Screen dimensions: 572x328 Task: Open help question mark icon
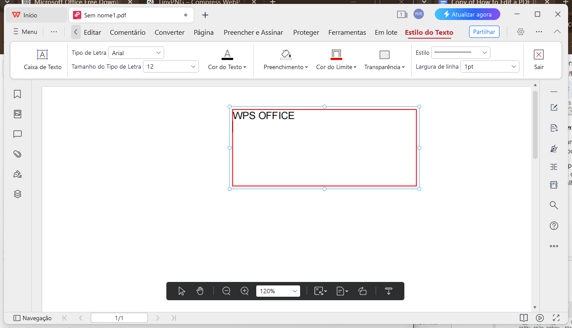click(554, 225)
